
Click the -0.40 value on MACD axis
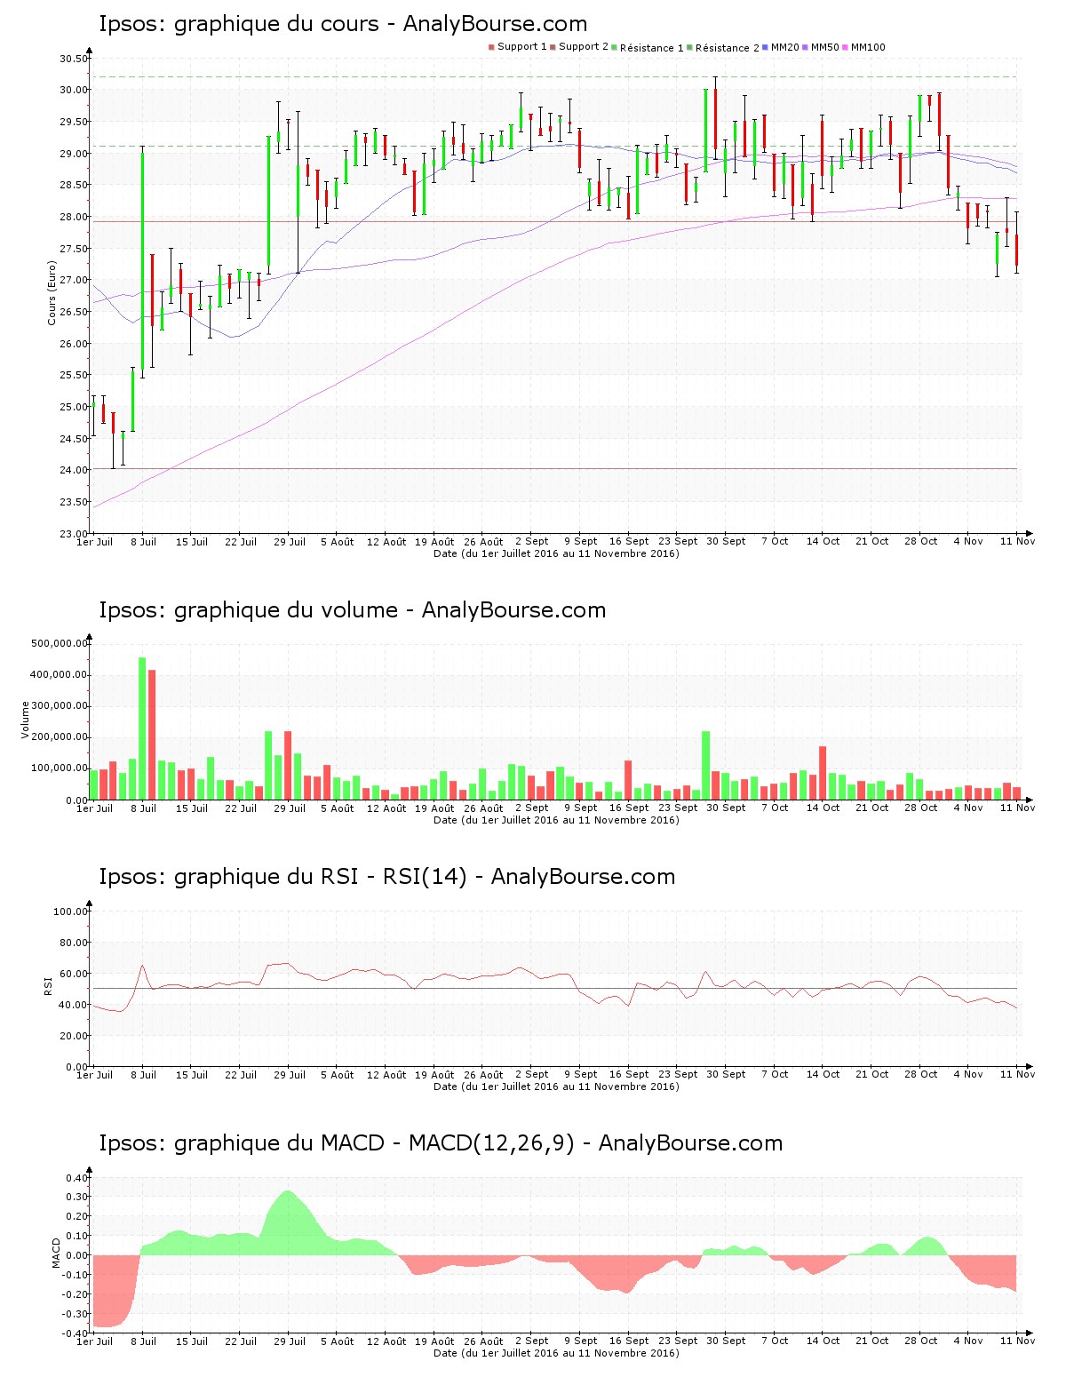click(76, 1333)
